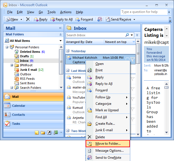
Task: Select the Outbox folder
Action: coord(23,74)
